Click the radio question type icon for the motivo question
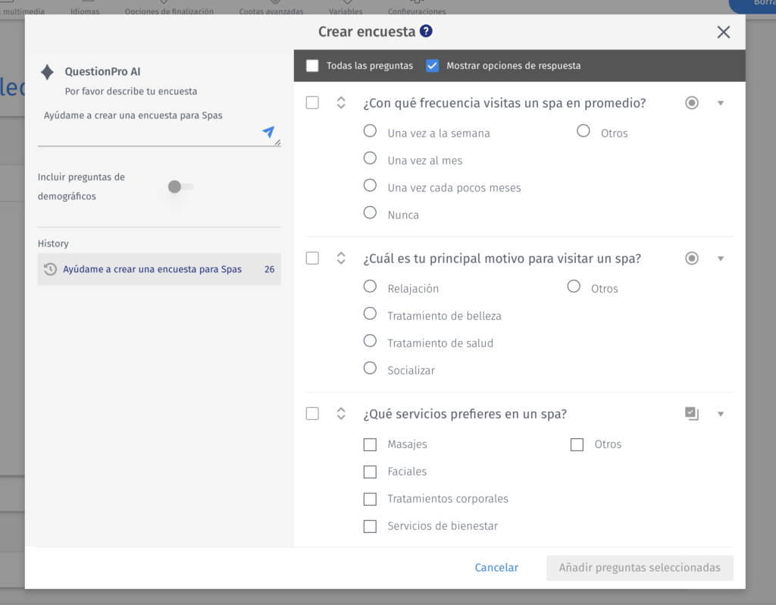This screenshot has width=776, height=605. (691, 259)
